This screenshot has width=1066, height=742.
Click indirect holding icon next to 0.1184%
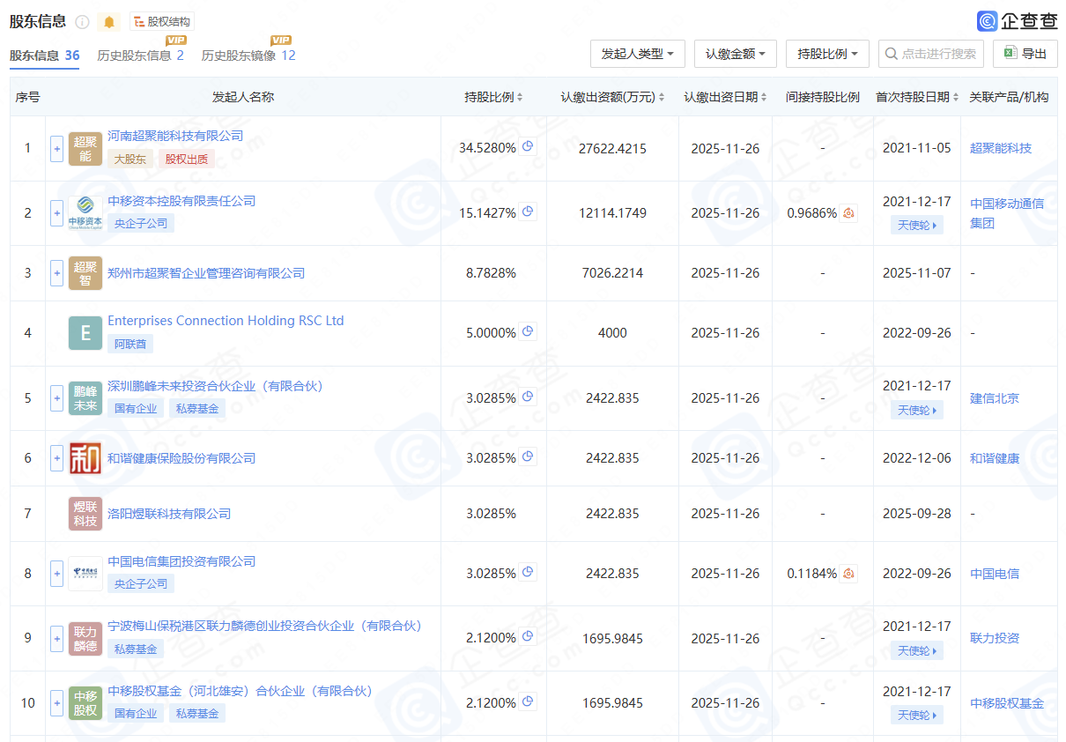[848, 574]
